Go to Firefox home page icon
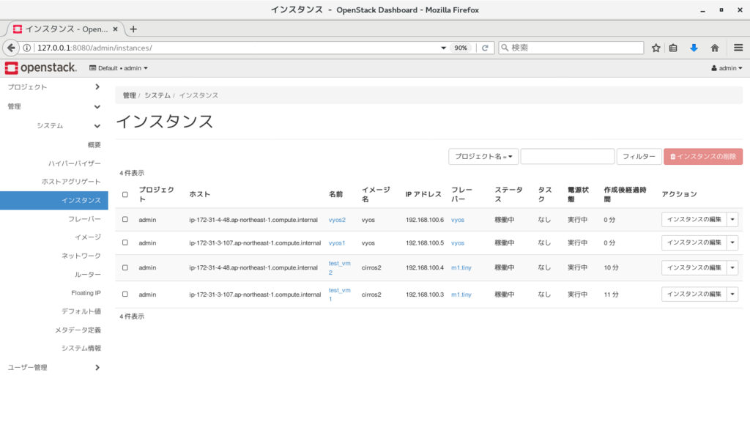Screen dimensions: 750x422 click(x=715, y=48)
